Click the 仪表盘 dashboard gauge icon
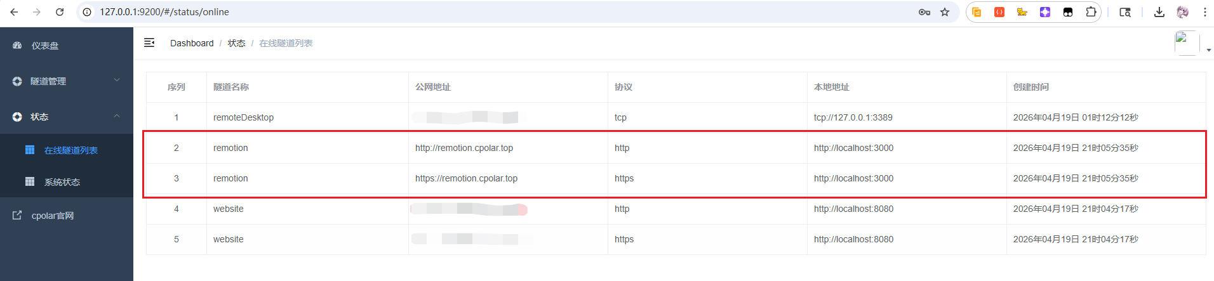The height and width of the screenshot is (281, 1214). [17, 46]
